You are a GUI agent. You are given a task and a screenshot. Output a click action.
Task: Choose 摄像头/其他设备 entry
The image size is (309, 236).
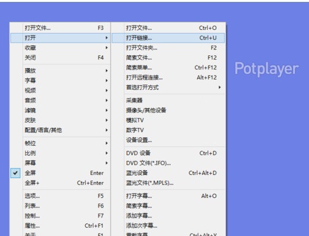(168, 110)
